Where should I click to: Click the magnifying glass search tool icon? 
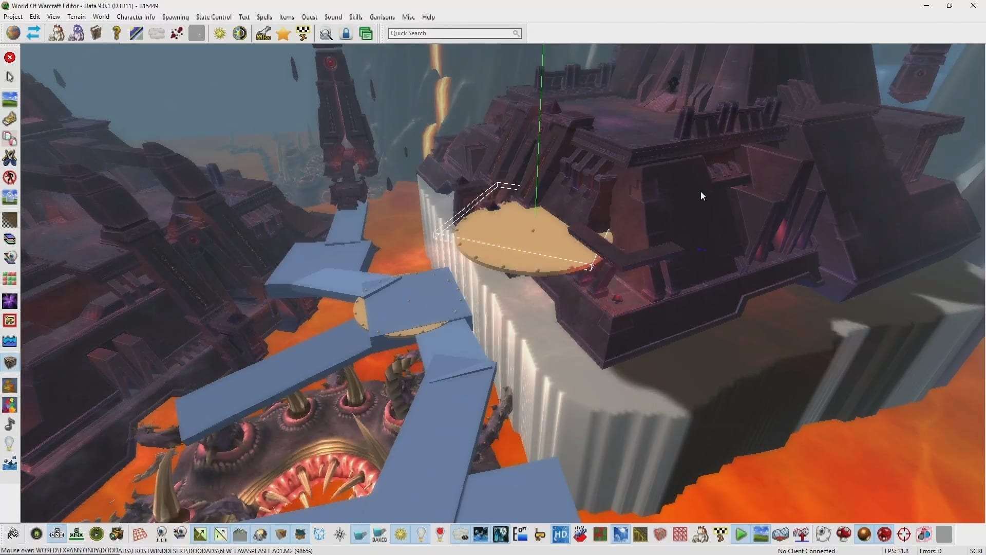(x=326, y=34)
